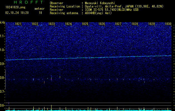This screenshot has height=111, width=175.
Task: Click the 0.8 kHz axis label
Action: tap(2, 78)
